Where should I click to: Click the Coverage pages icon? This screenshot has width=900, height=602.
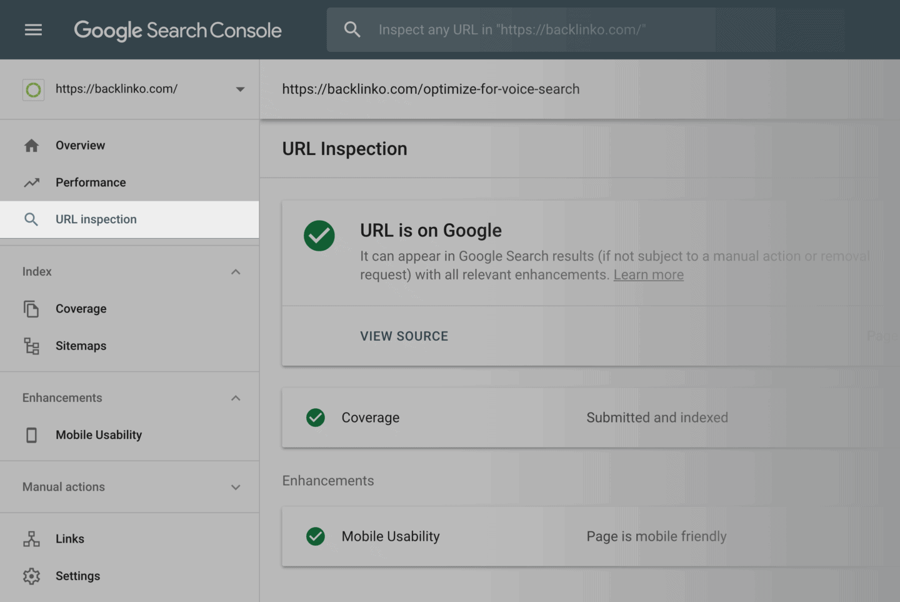pos(31,308)
